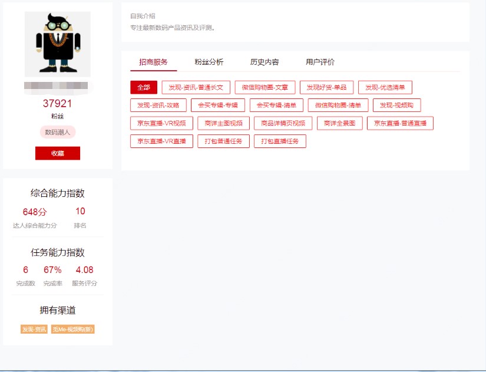The width and height of the screenshot is (486, 372).
Task: Select the 微信购物圈-文章 filter
Action: coord(265,87)
